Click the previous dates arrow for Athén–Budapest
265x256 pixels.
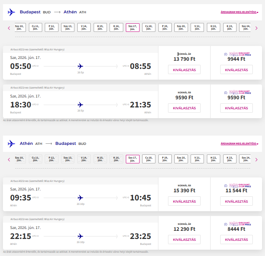click(9, 160)
